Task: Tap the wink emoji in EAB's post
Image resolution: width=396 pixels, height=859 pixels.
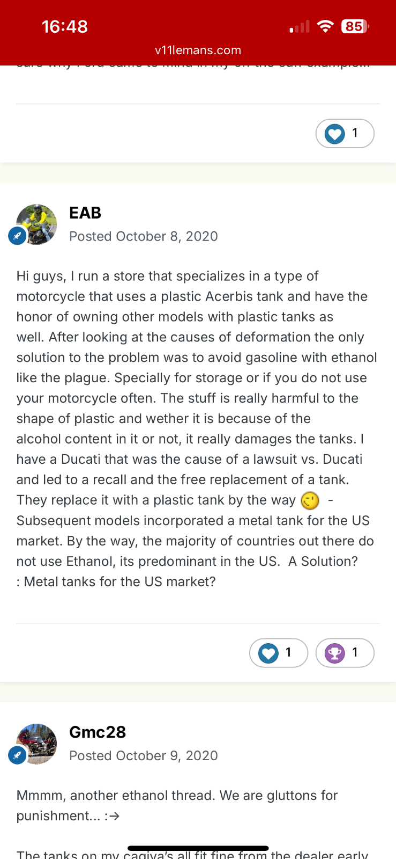Action: (310, 500)
